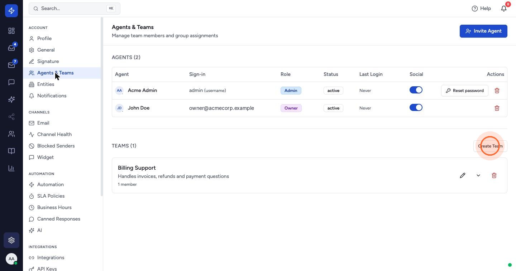
Task: Open the contacts people icon in left rail
Action: (11, 134)
